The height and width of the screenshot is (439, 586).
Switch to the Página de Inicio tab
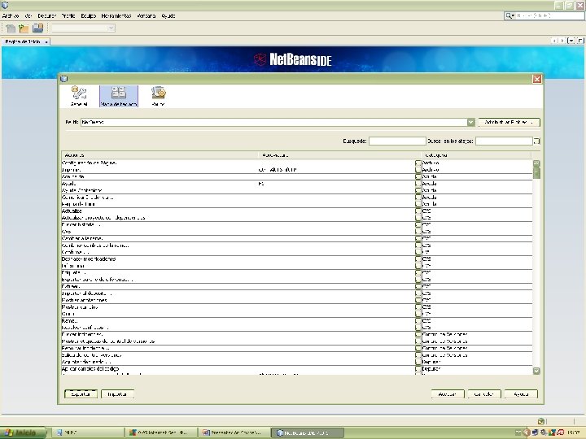[23, 41]
